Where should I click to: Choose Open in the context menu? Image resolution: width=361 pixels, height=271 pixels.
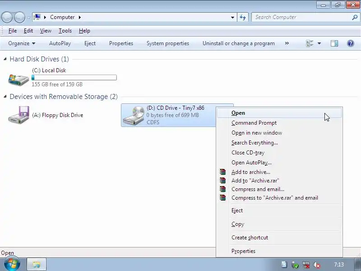pos(279,113)
